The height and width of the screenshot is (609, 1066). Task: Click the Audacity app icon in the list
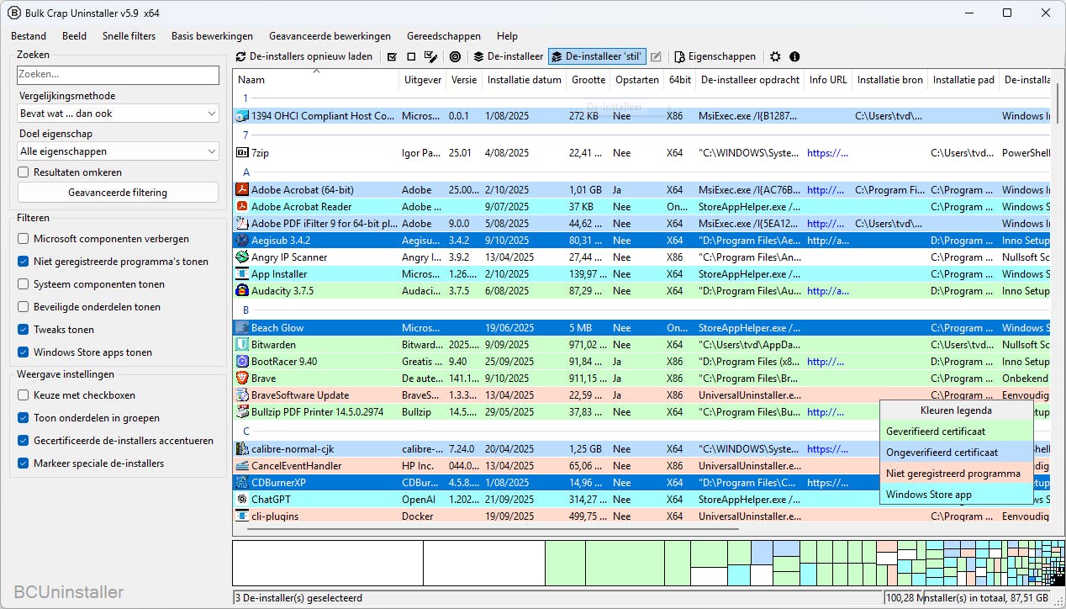[x=242, y=291]
